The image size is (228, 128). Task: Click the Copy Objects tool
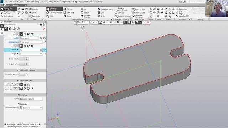point(139,13)
